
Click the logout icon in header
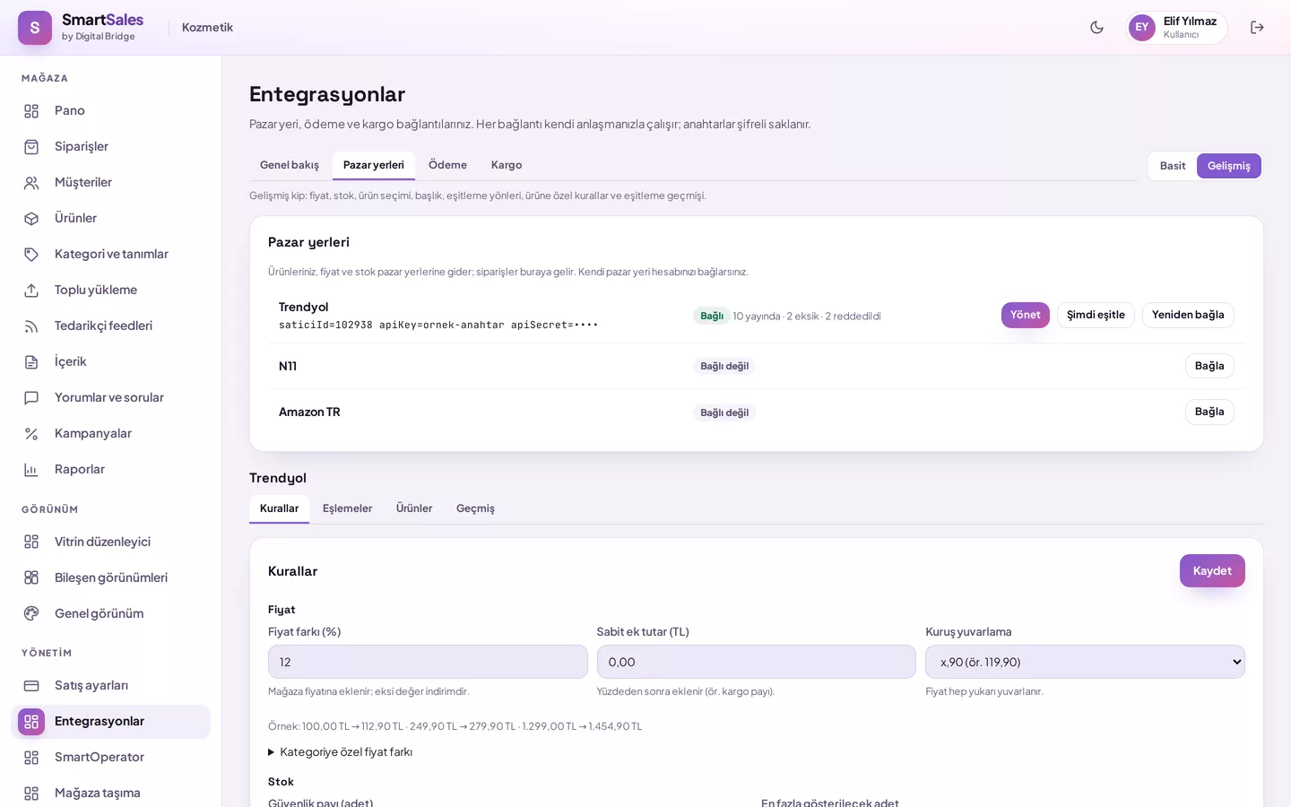click(1257, 28)
